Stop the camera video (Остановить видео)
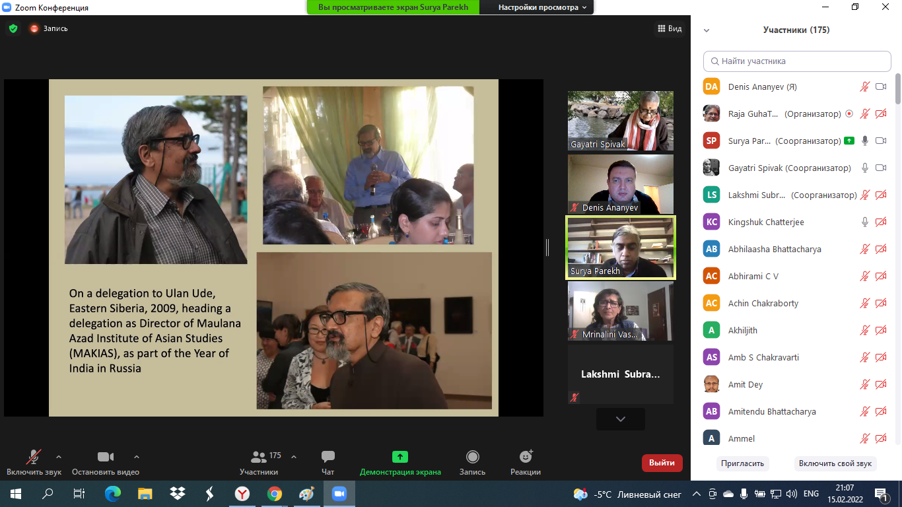Screen dimensions: 902x507 (x=106, y=457)
